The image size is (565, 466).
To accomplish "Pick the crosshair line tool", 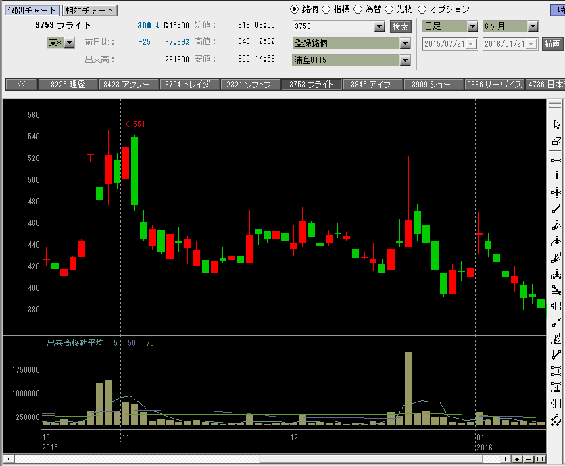I will click(556, 193).
